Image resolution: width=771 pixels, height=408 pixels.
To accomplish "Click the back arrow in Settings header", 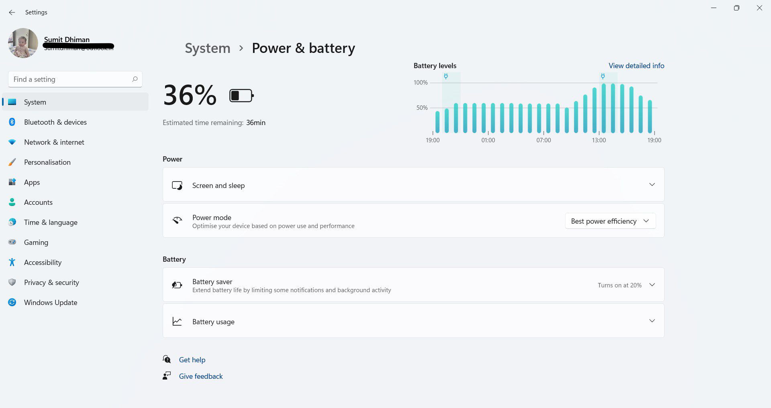I will pos(12,12).
